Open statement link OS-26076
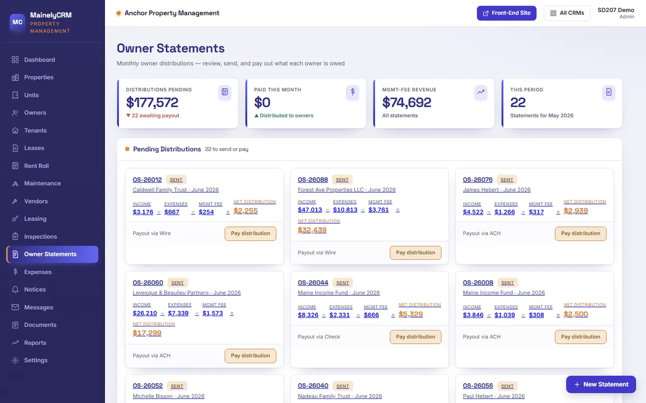The height and width of the screenshot is (403, 646). click(477, 180)
